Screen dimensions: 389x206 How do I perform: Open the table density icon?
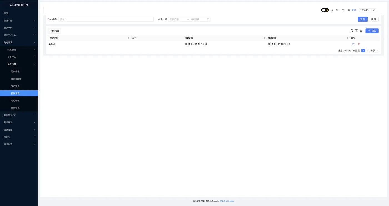point(356,31)
